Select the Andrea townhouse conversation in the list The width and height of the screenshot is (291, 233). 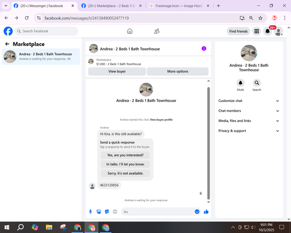tap(41, 57)
